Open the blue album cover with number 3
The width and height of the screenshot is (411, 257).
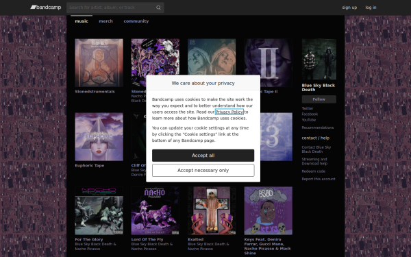[x=276, y=136]
